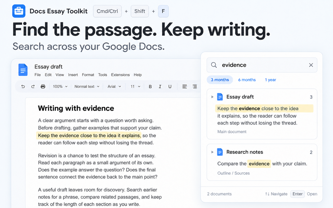Open the Arial font dropdown
The height and width of the screenshot is (208, 333).
114,87
